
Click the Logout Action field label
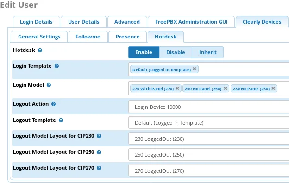pyautogui.click(x=31, y=104)
